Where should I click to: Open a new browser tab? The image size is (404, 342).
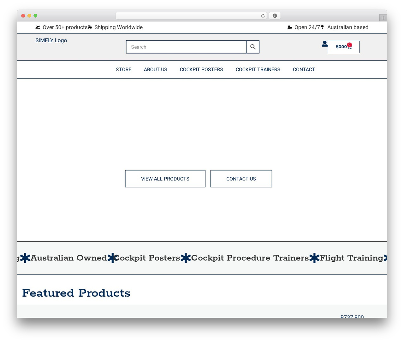tap(383, 18)
